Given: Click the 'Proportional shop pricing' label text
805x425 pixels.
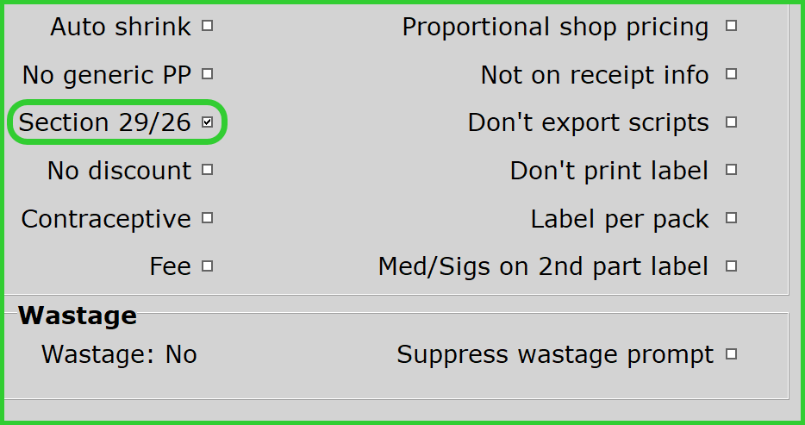Looking at the screenshot, I should (555, 27).
